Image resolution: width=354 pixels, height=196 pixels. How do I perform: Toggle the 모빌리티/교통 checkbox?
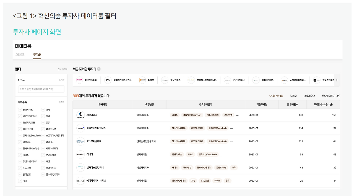click(20, 123)
